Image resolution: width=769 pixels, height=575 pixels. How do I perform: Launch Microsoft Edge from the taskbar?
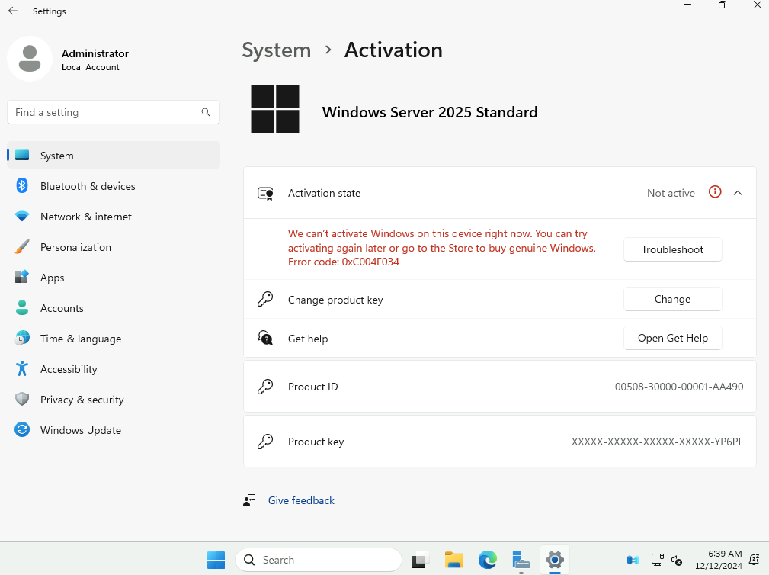pos(488,560)
